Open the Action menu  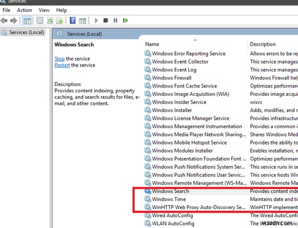pyautogui.click(x=24, y=10)
